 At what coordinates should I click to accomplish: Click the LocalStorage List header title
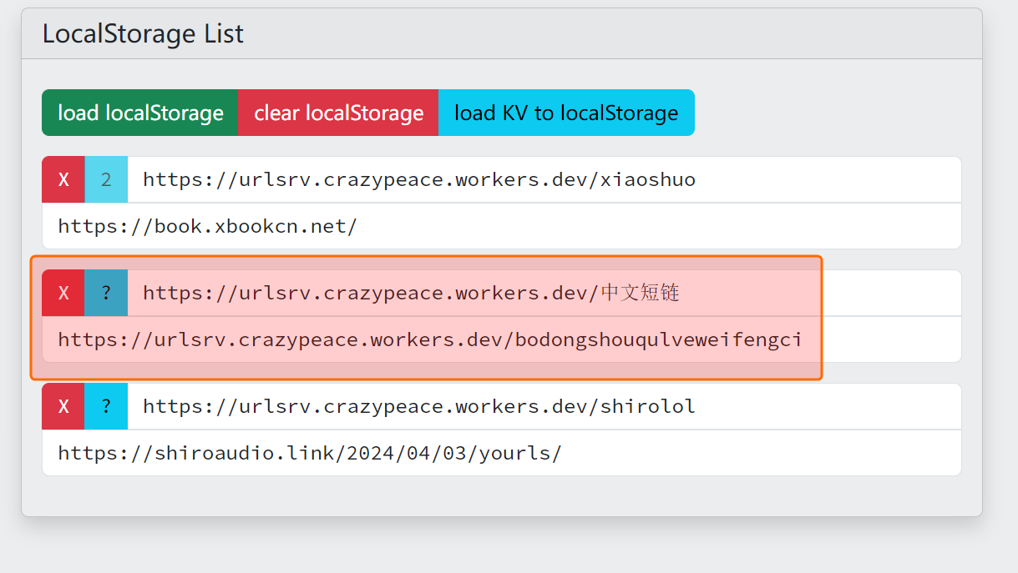[x=143, y=34]
